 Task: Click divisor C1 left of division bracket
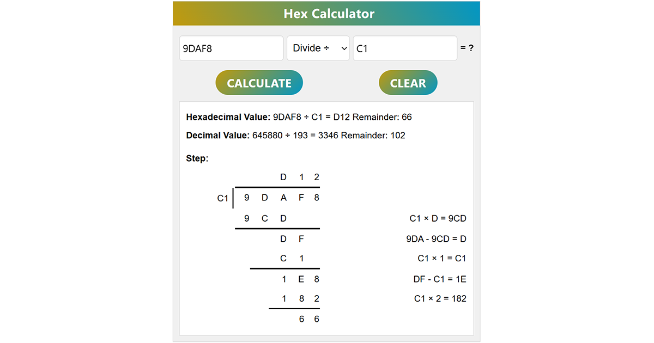pos(223,198)
